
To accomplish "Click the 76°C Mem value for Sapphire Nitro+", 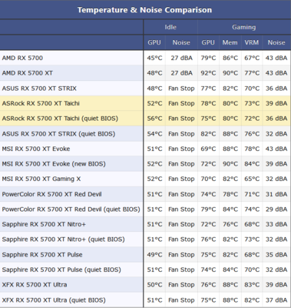I will [230, 224].
